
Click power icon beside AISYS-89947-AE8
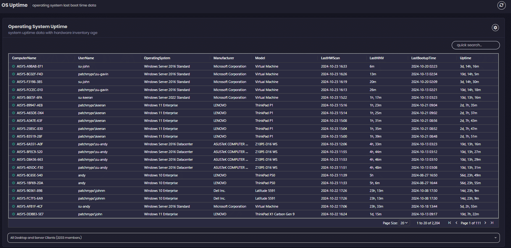click(14, 105)
